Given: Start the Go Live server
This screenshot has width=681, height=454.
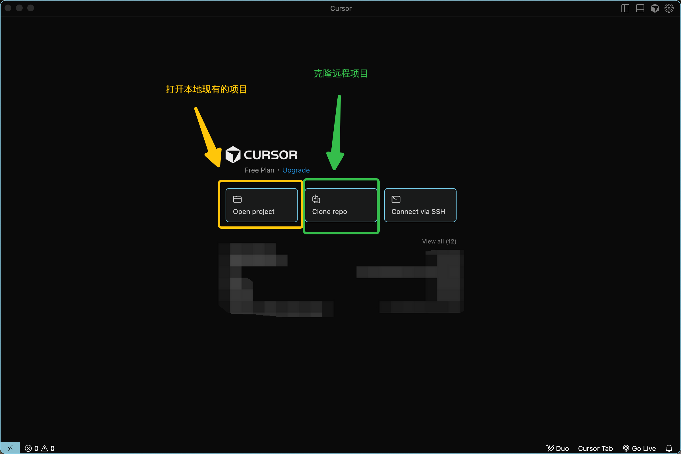Looking at the screenshot, I should 640,449.
